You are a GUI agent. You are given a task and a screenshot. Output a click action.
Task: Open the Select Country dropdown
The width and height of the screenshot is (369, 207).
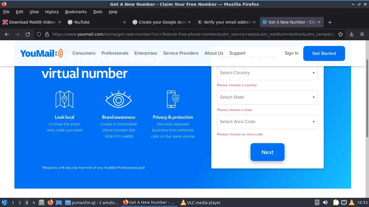(x=267, y=73)
